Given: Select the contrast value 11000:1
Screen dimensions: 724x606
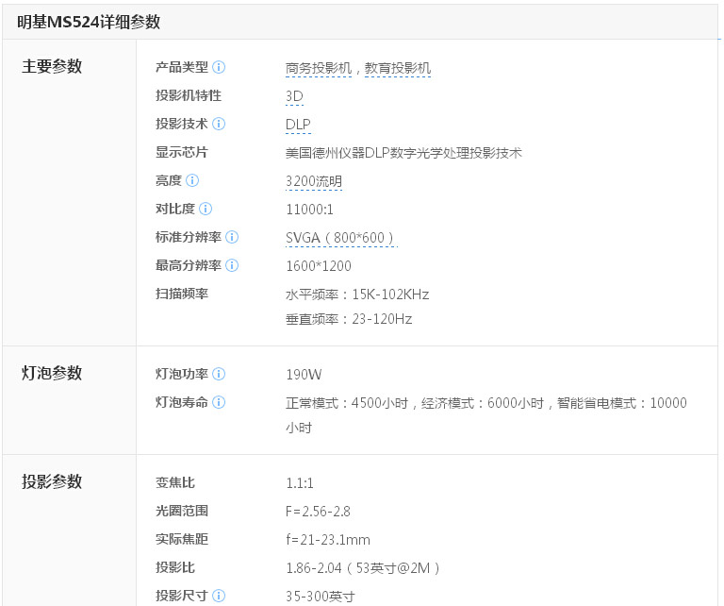Looking at the screenshot, I should point(309,210).
